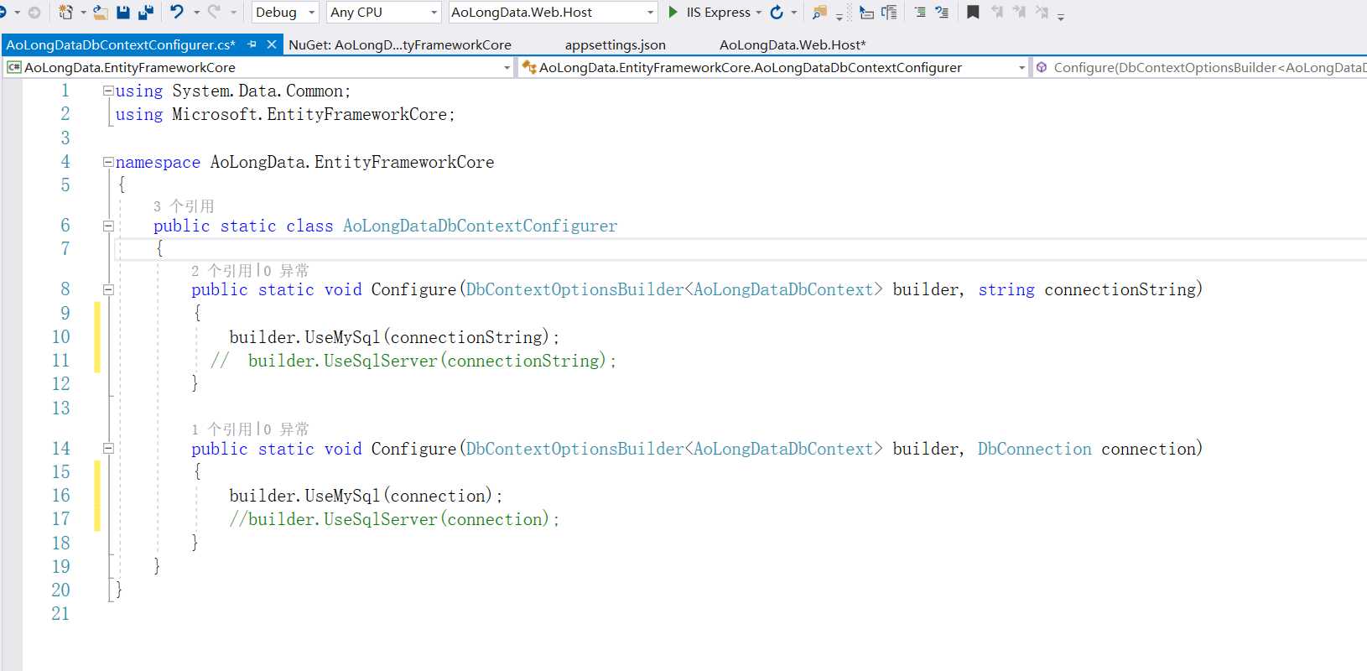Viewport: 1367px width, 671px height.
Task: Collapse the using directives block
Action: pos(108,91)
